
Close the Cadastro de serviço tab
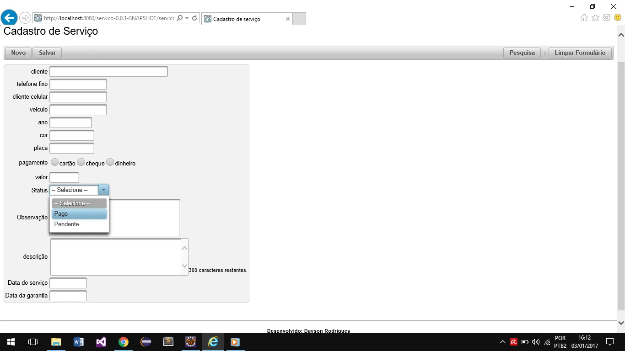click(x=288, y=19)
